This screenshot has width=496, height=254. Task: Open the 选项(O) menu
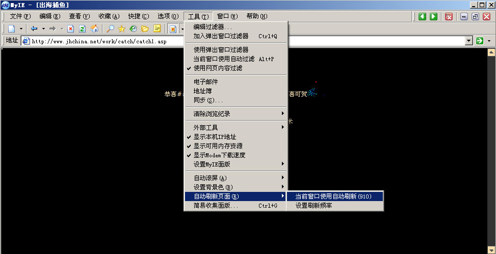168,16
